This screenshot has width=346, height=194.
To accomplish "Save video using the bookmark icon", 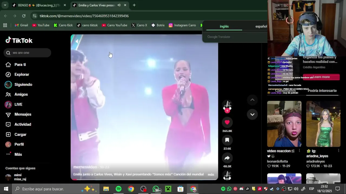I will [227, 140].
